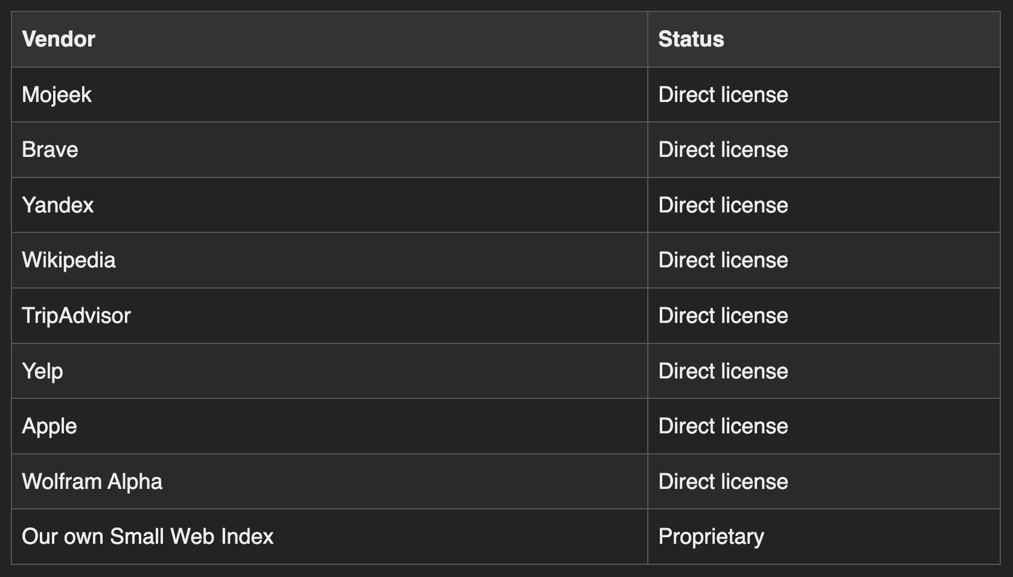
Task: Click Direct license status for Yelp
Action: pyautogui.click(x=824, y=371)
